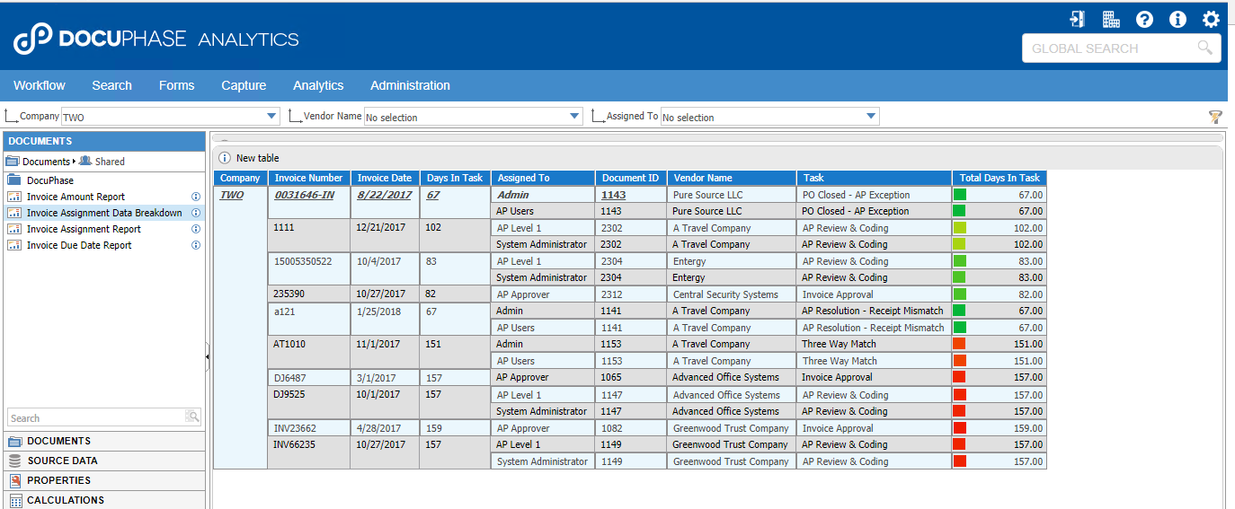Click info icon next to Invoice Due Date Report

[196, 245]
